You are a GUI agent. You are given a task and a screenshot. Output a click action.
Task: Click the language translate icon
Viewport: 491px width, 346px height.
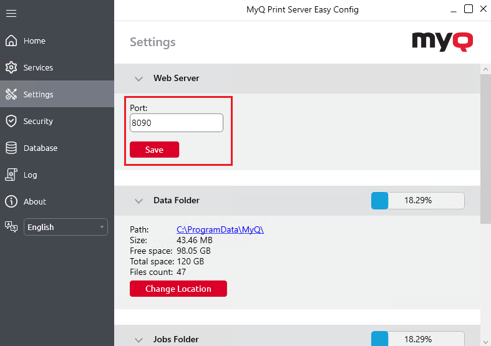pyautogui.click(x=11, y=227)
